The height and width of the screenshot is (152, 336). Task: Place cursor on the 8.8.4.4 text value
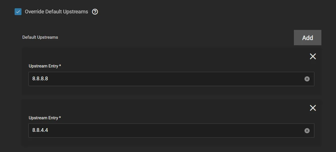(40, 131)
